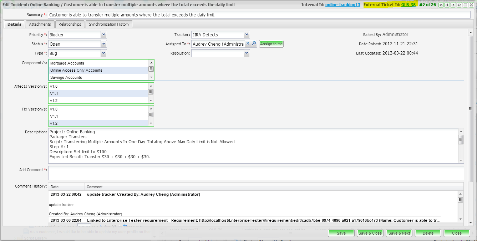Maximize the Edit Incident dialog
This screenshot has height=241, width=477.
click(466, 5)
